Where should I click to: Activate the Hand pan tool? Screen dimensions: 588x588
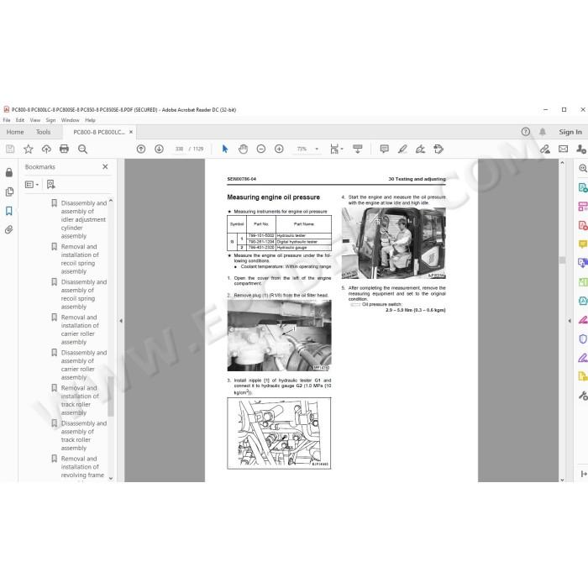click(x=243, y=149)
